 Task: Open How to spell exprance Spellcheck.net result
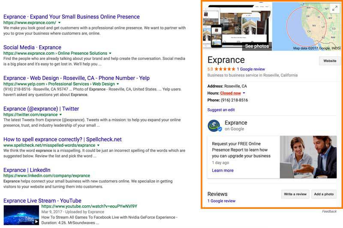(63, 139)
